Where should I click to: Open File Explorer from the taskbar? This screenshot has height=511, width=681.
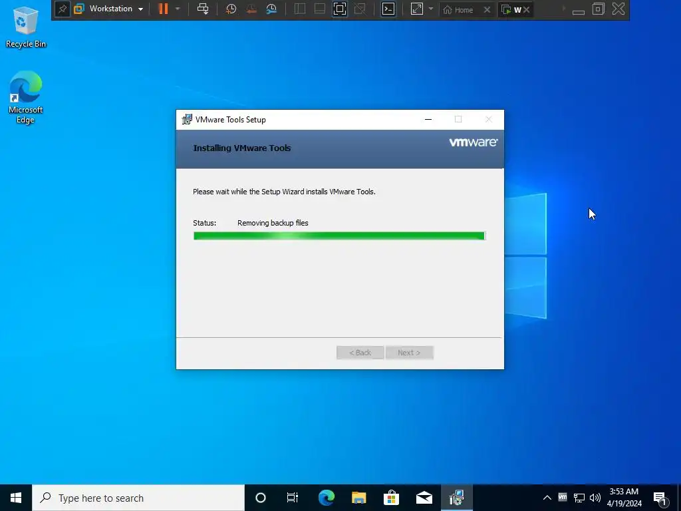click(x=358, y=498)
